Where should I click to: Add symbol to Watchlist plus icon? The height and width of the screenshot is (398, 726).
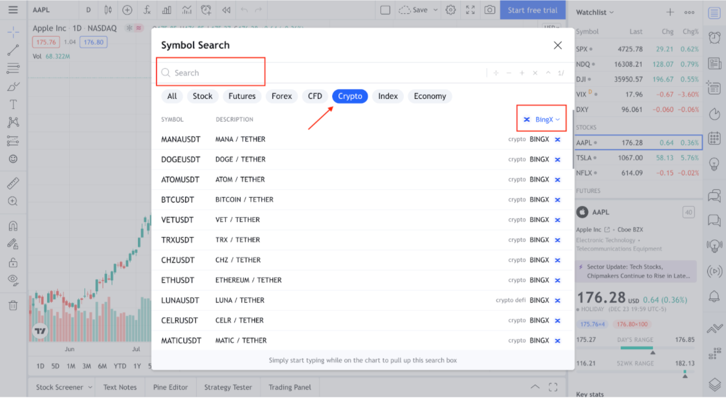(x=670, y=12)
